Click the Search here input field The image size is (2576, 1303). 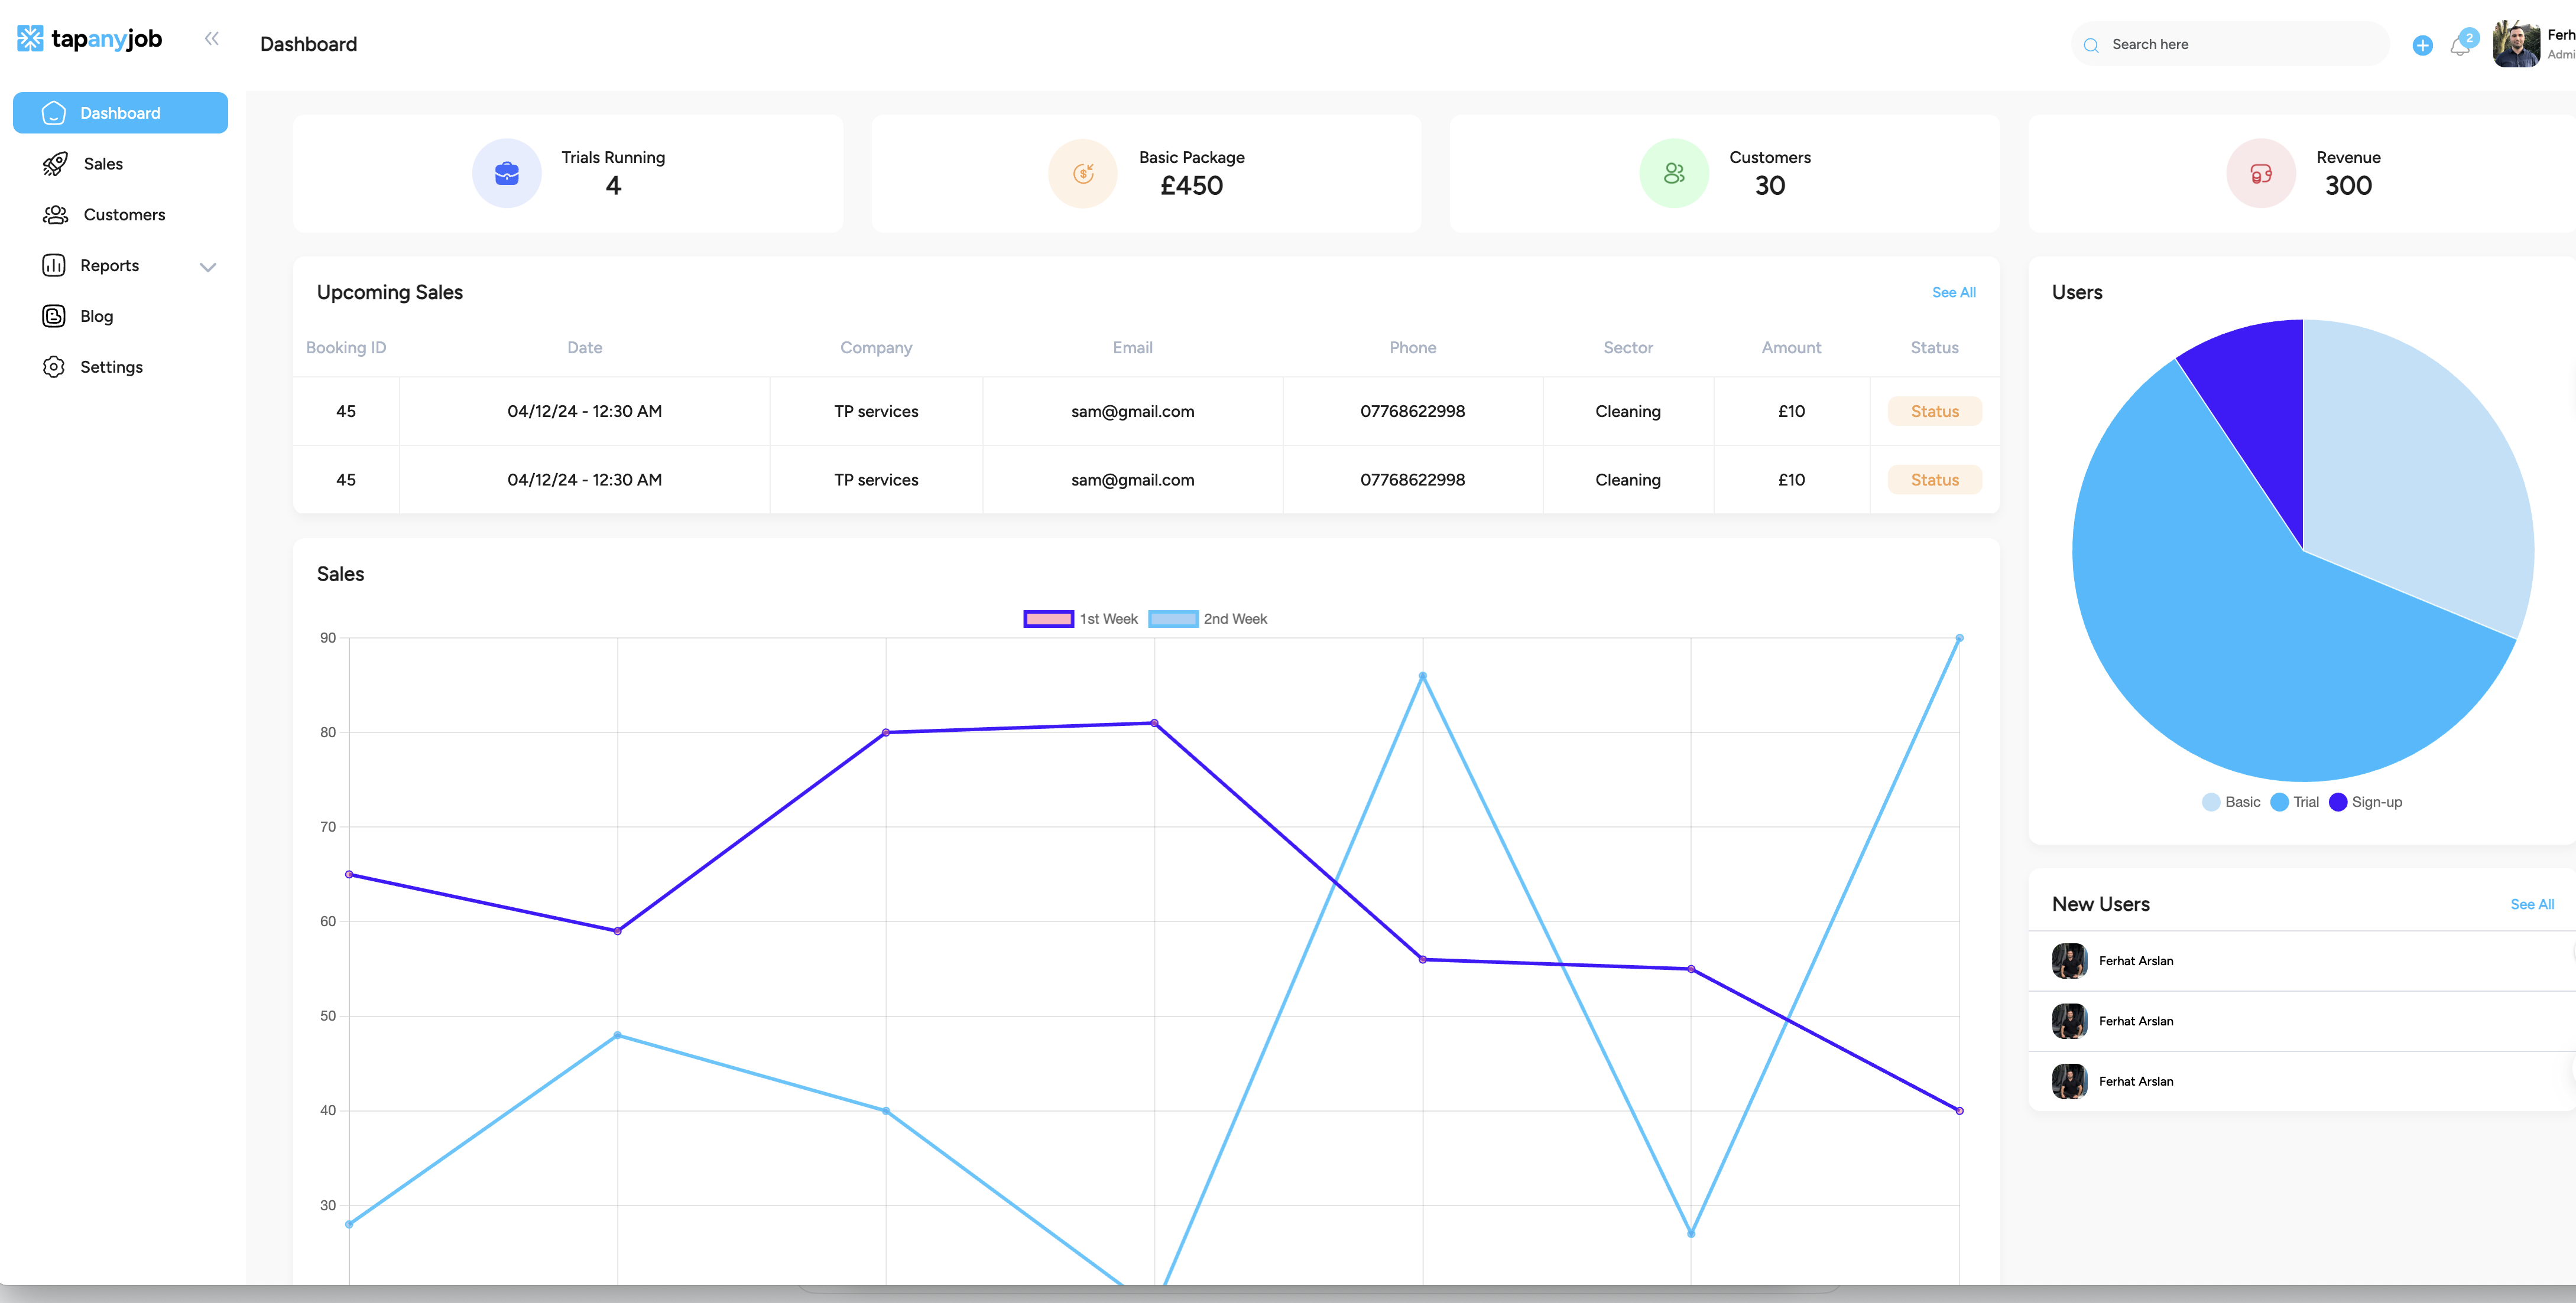(x=2230, y=44)
